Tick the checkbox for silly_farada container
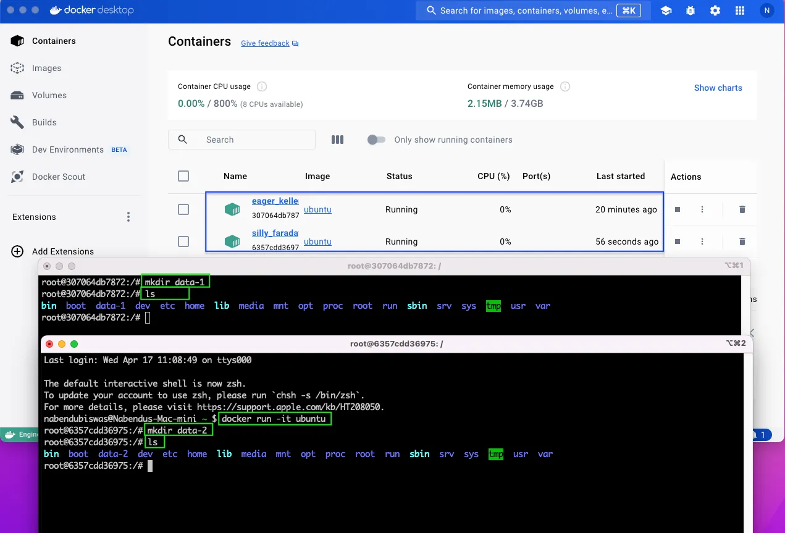The image size is (785, 533). [x=183, y=241]
